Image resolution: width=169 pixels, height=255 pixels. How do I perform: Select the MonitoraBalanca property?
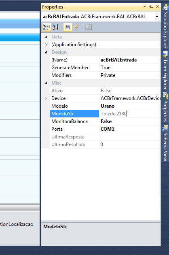click(x=74, y=121)
